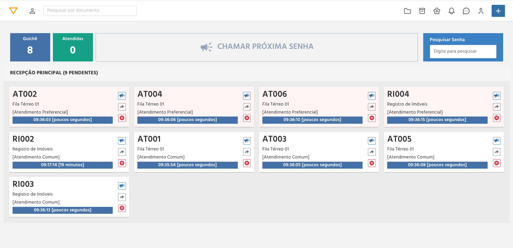Call ticket AT001 using its speaker icon

[247, 141]
